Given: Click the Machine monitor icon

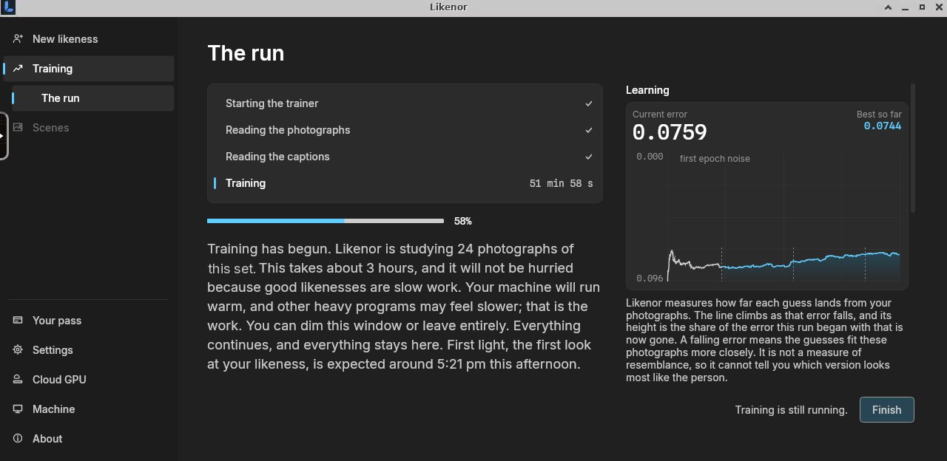Looking at the screenshot, I should (18, 409).
